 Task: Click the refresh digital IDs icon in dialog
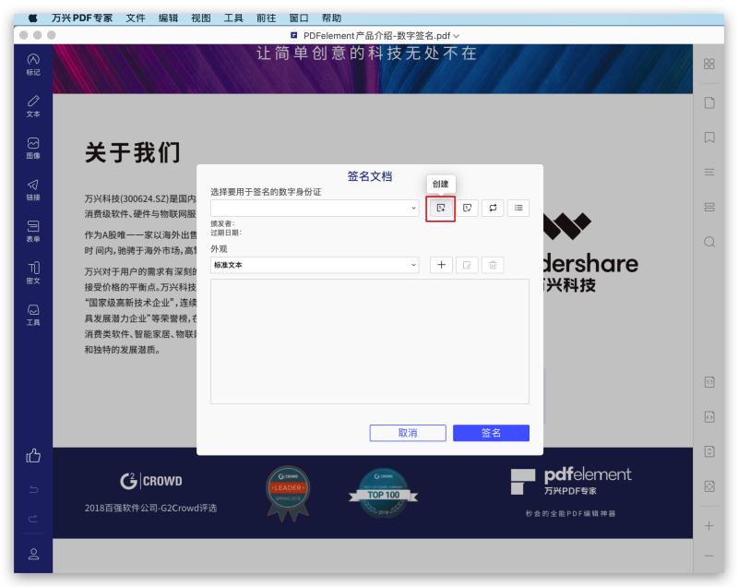(x=492, y=209)
